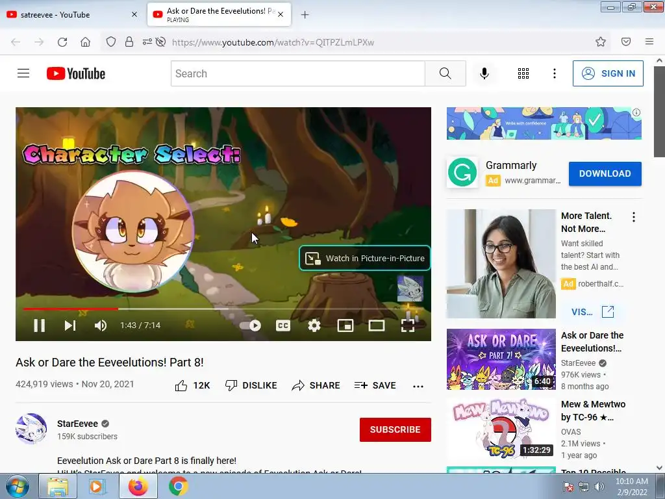Open the Firefox application menu
Screen dimensions: 665x499
pos(649,42)
